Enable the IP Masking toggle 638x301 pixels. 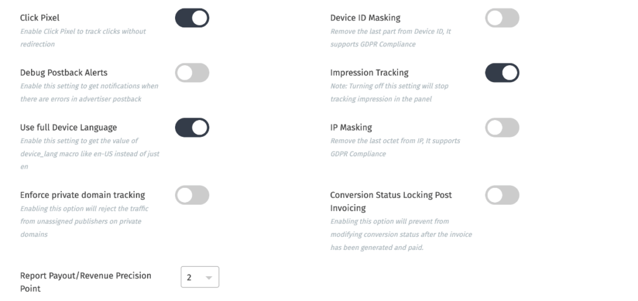click(502, 127)
